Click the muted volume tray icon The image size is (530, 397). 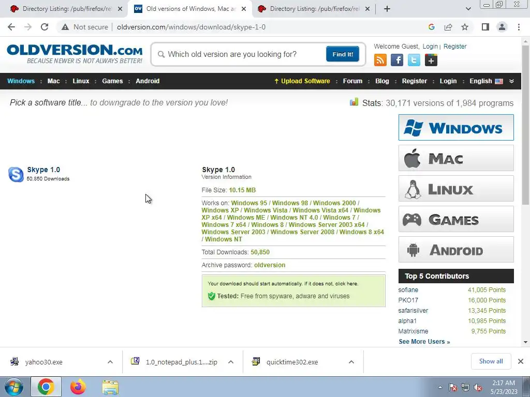click(x=478, y=388)
